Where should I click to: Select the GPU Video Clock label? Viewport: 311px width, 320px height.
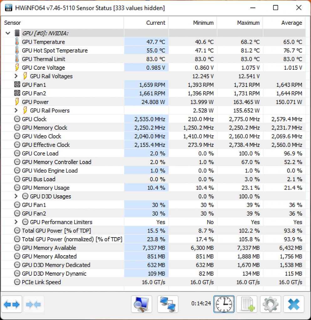tap(42, 136)
